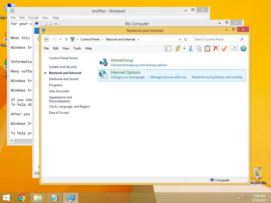The width and height of the screenshot is (271, 203).
Task: Click the Internet Options globe icon
Action: point(103,75)
